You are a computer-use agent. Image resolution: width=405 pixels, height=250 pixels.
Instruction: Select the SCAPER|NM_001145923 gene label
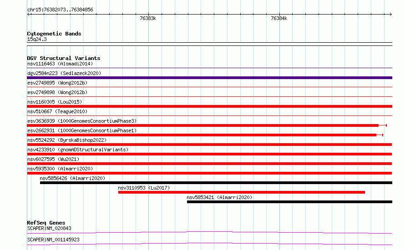53,240
